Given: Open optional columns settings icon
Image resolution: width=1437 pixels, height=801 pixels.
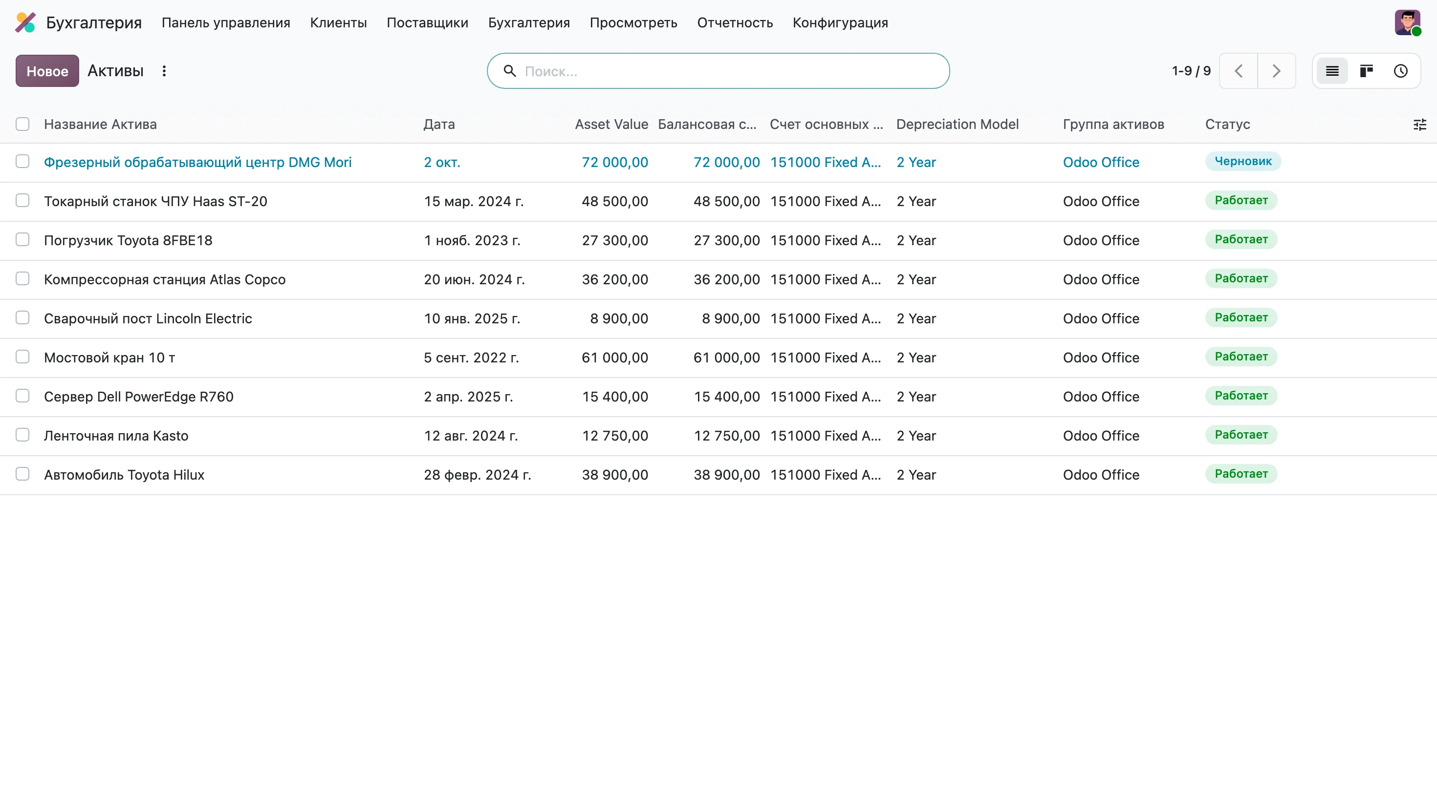Looking at the screenshot, I should pos(1420,125).
